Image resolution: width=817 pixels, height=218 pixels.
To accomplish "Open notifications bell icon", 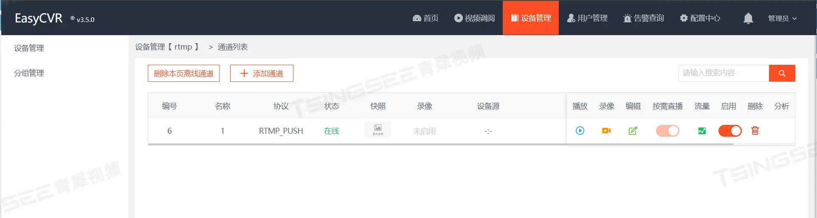I will point(748,18).
